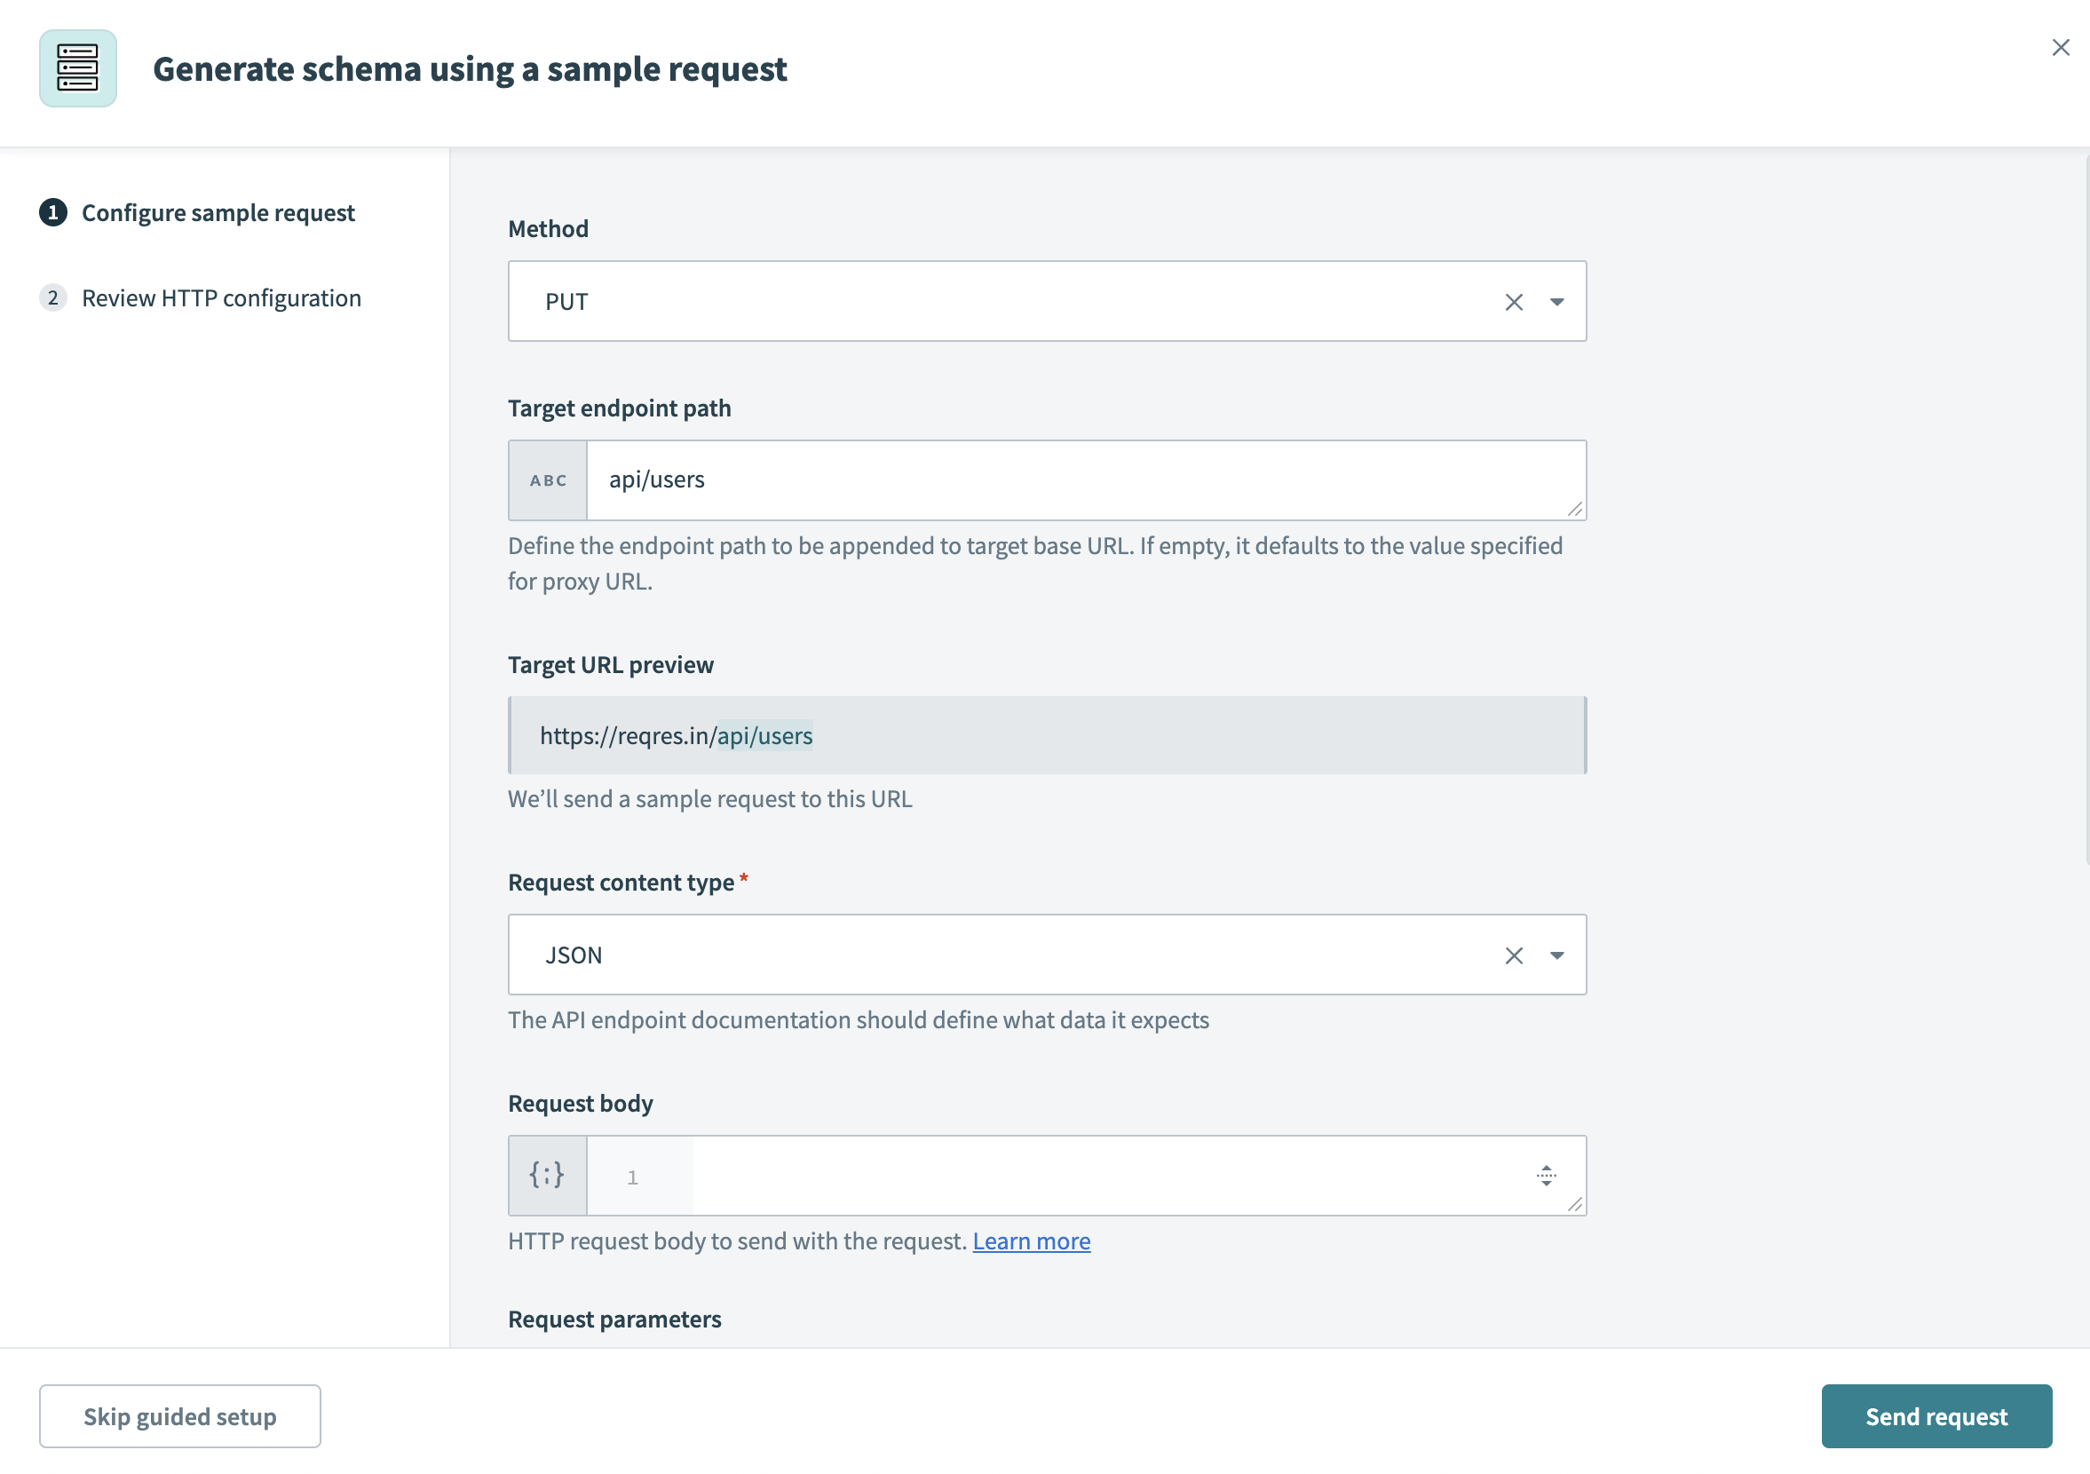Screen dimensions: 2090x1474
Task: Expand the Request content type dropdown
Action: tap(1556, 955)
